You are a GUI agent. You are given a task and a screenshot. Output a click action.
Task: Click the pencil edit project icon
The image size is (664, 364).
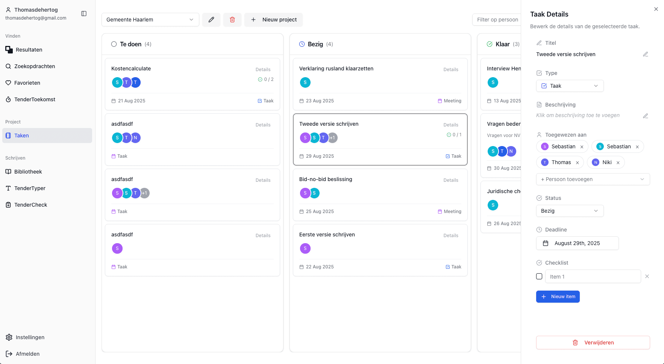point(211,20)
